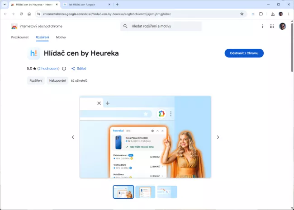
Task: Click the main extension preview image
Action: [x=145, y=137]
